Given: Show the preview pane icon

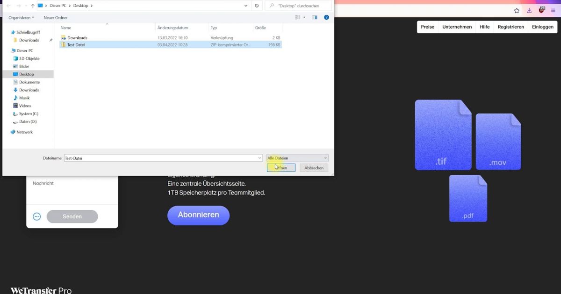Looking at the screenshot, I should (x=315, y=17).
